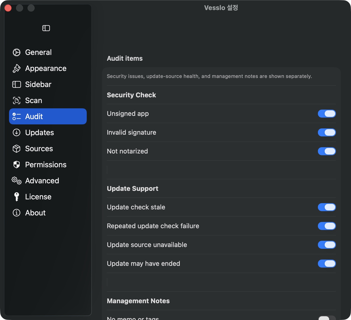Click the Audit items heading
351x320 pixels.
pyautogui.click(x=125, y=58)
